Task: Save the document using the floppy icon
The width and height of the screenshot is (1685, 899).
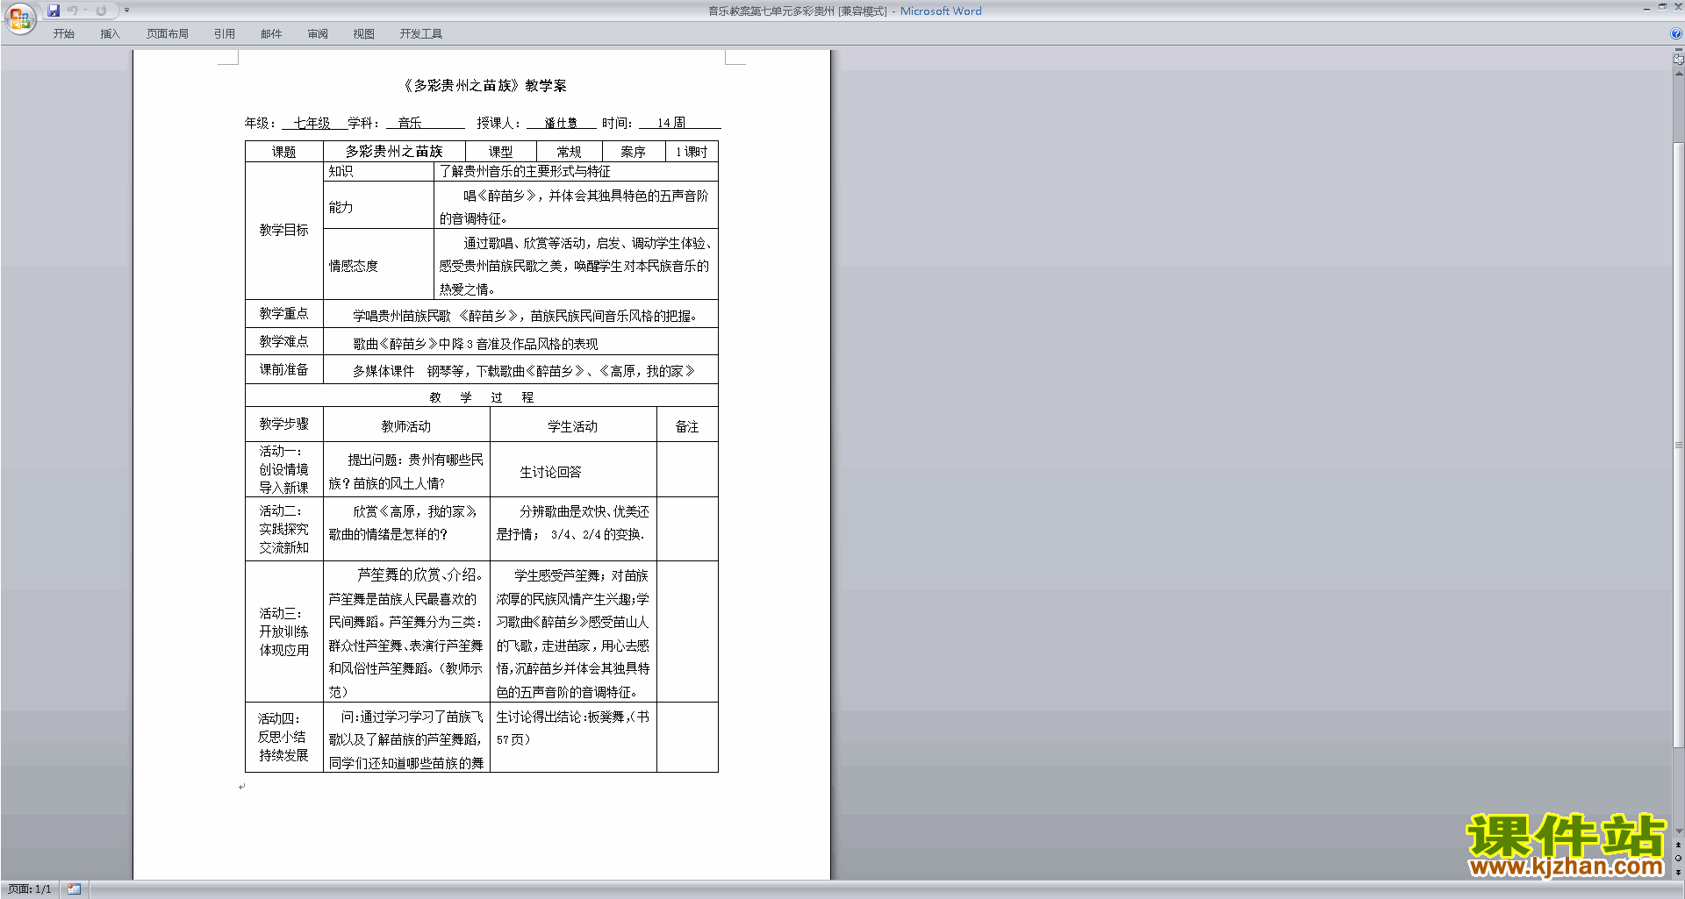Action: click(54, 11)
